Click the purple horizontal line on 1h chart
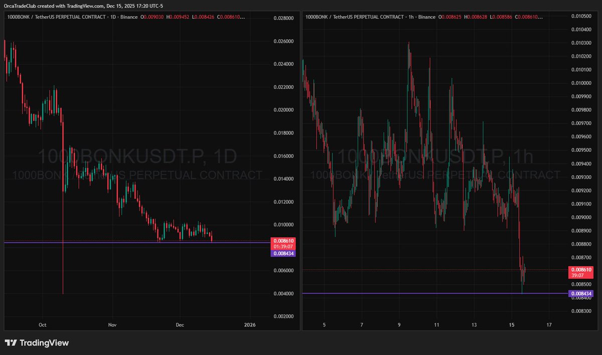The width and height of the screenshot is (602, 355). point(434,293)
